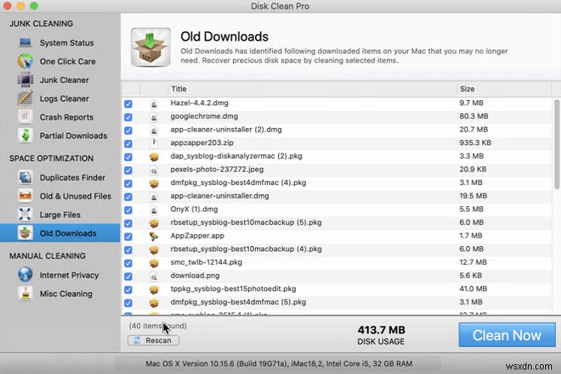Toggle the googlechrome.dmg checkbox
Viewport: 561px width, 374px height.
pos(128,117)
